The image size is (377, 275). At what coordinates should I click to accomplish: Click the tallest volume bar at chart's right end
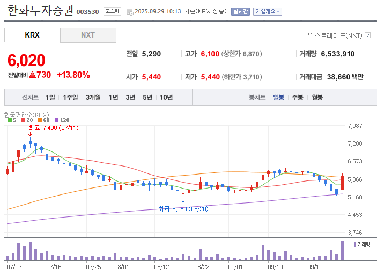pos(342,251)
